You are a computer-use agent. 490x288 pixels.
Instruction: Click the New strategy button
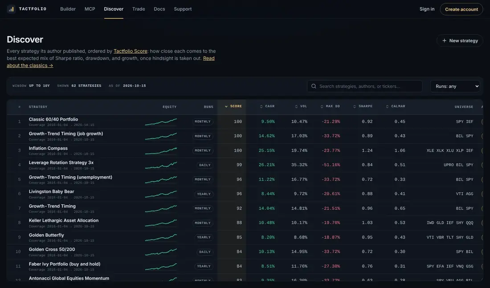(460, 41)
